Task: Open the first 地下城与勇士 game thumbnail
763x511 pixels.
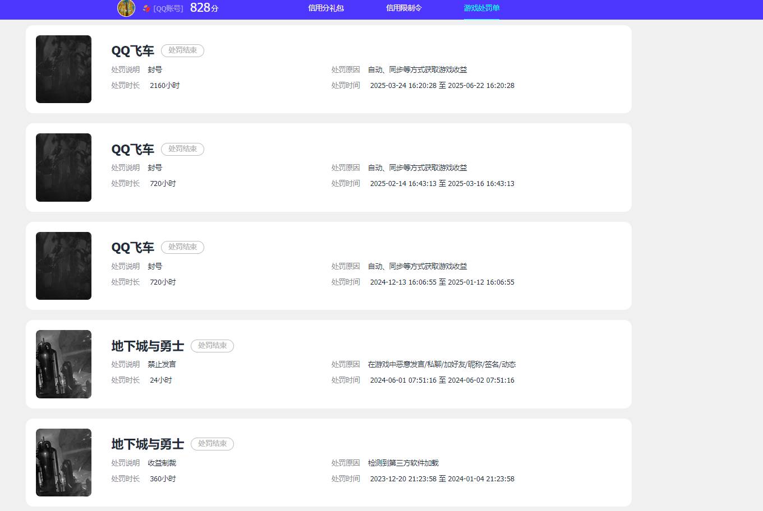Action: pos(63,364)
